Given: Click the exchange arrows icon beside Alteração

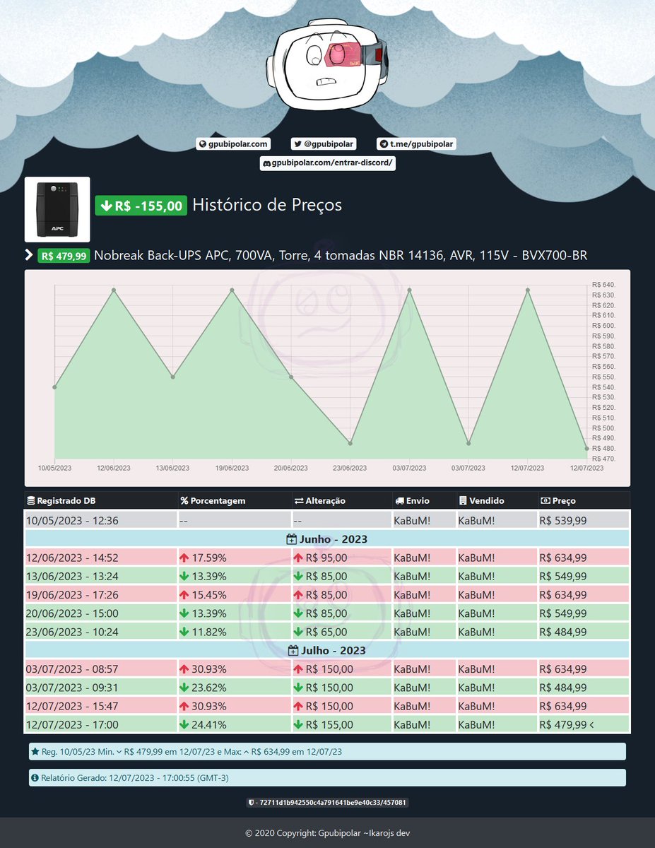Looking at the screenshot, I should 298,501.
